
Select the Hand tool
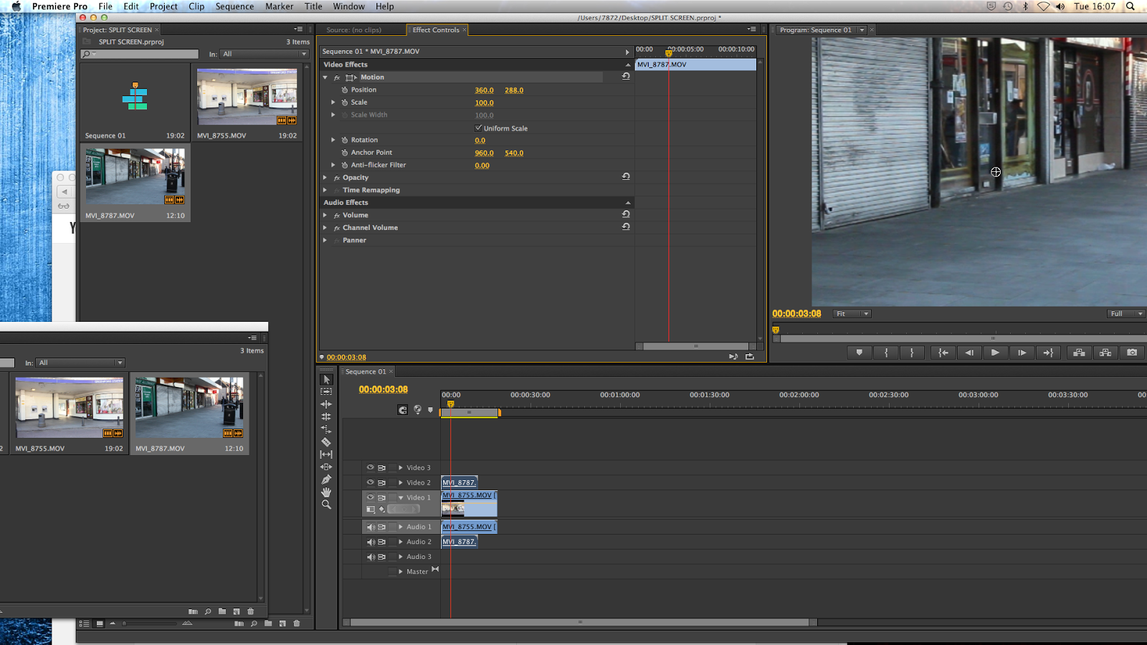click(326, 492)
